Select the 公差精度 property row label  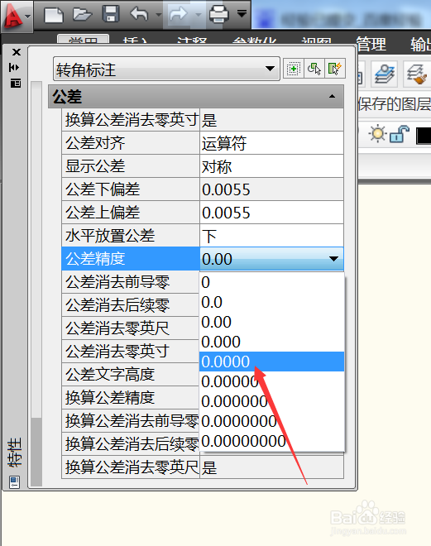[131, 259]
